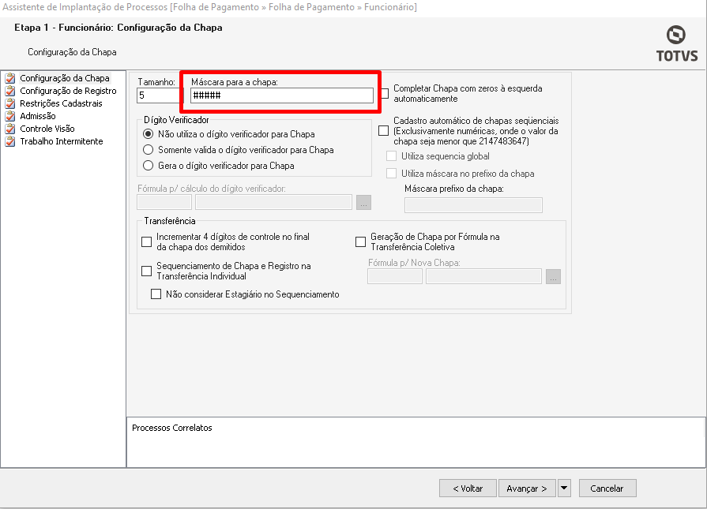
Task: Select the Trabalho Intermitente step
Action: point(62,141)
